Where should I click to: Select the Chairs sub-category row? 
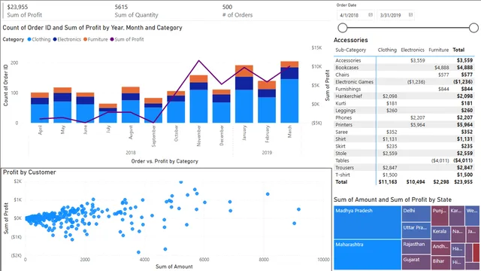tap(404, 75)
